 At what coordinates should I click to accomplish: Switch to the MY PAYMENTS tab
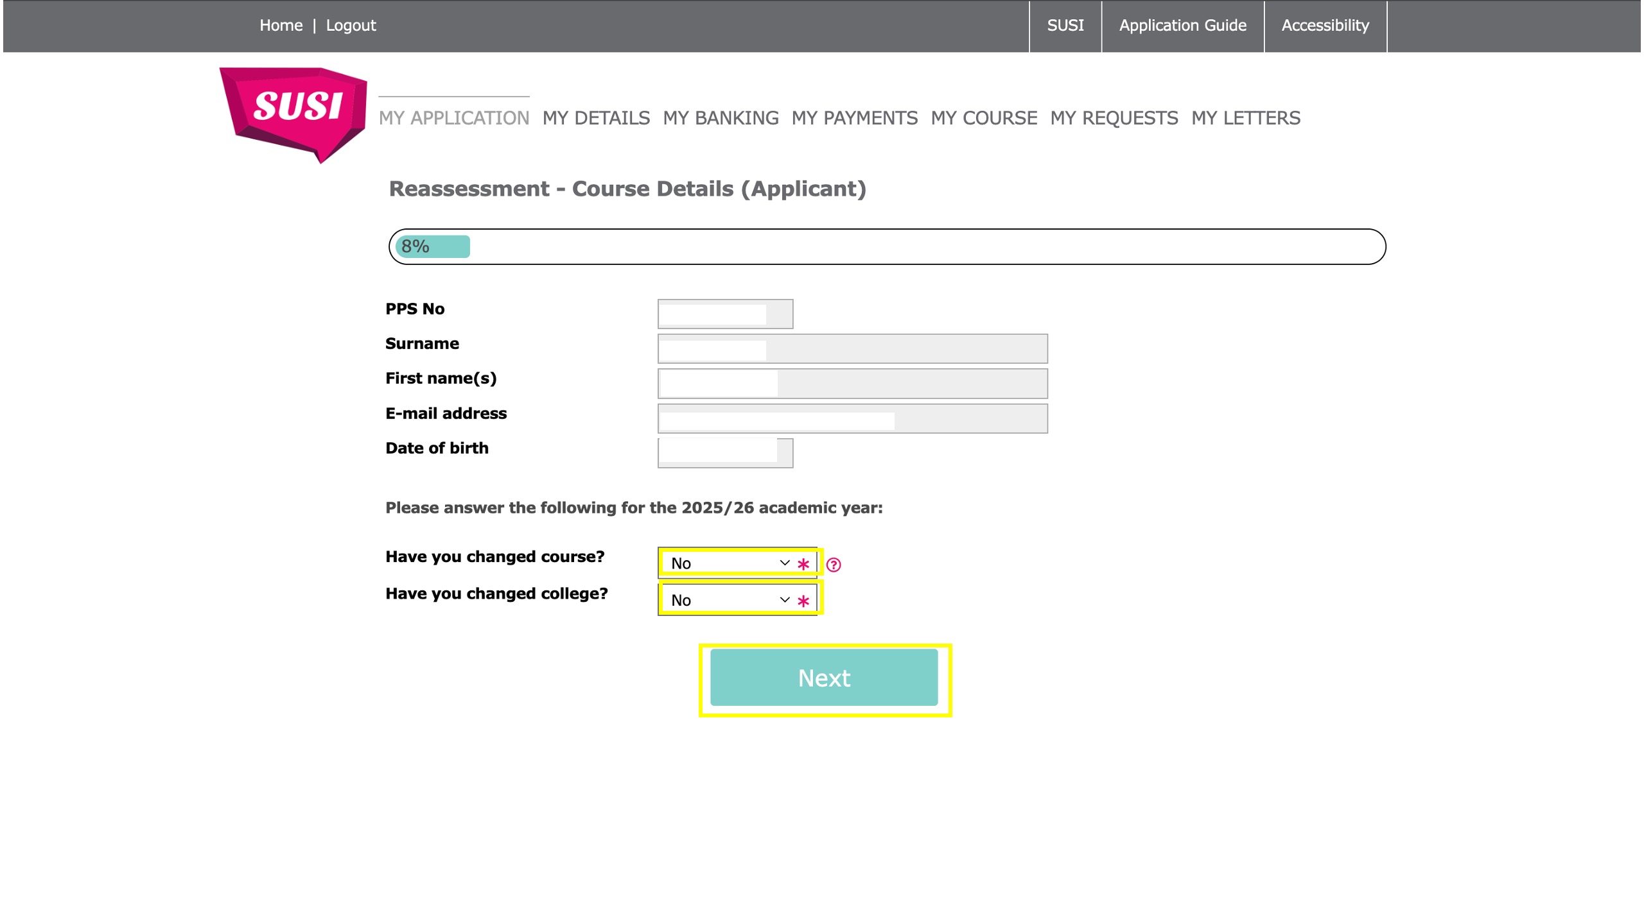click(x=854, y=118)
